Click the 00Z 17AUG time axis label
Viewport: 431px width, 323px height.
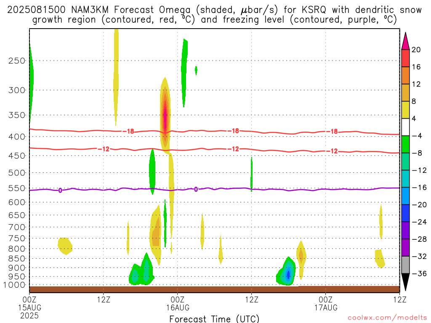click(x=326, y=304)
